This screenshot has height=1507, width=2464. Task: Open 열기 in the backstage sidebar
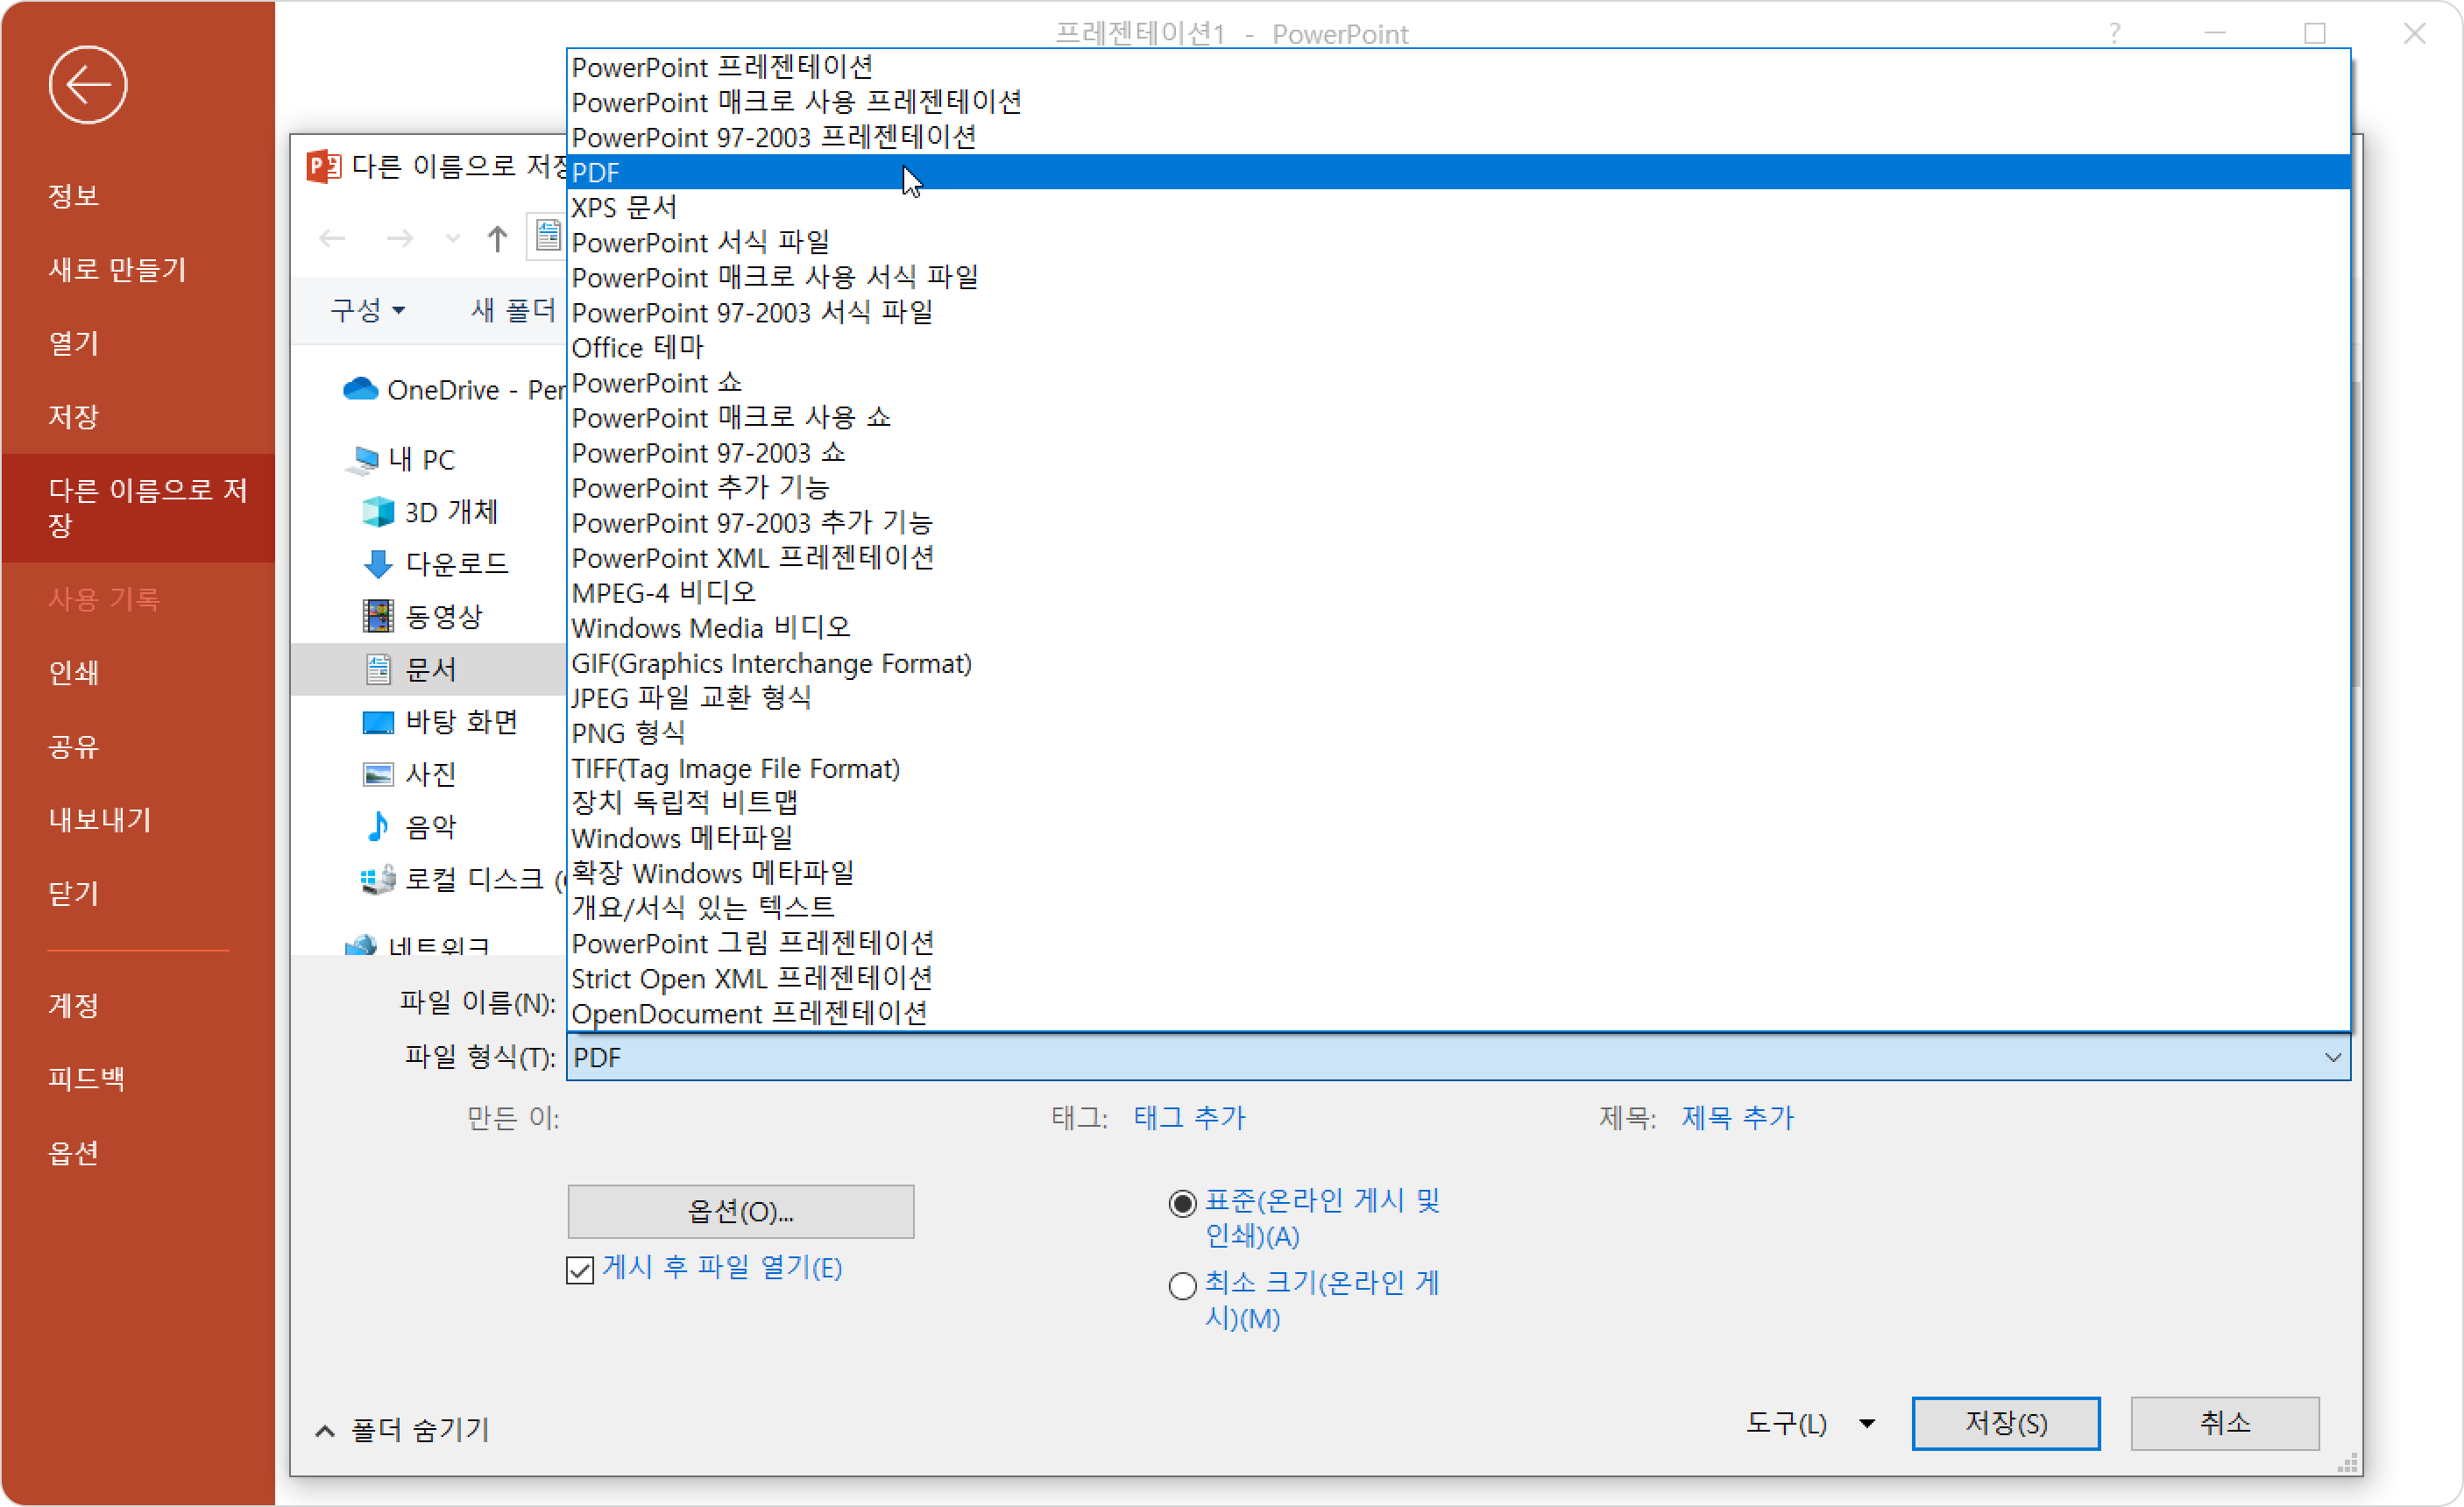pyautogui.click(x=74, y=343)
